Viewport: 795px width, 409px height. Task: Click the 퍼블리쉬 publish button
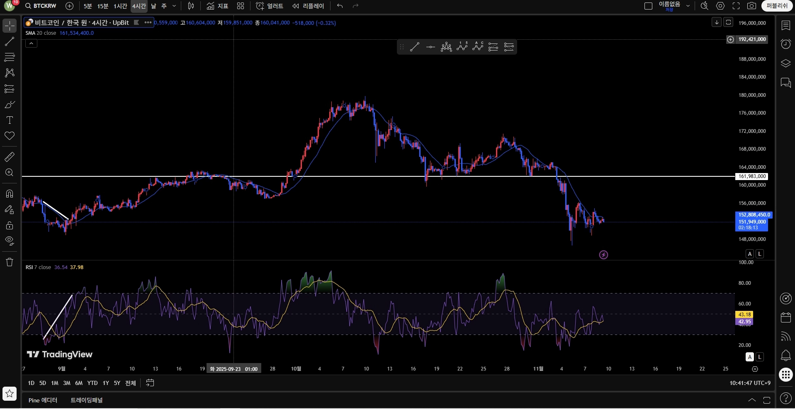pos(777,6)
